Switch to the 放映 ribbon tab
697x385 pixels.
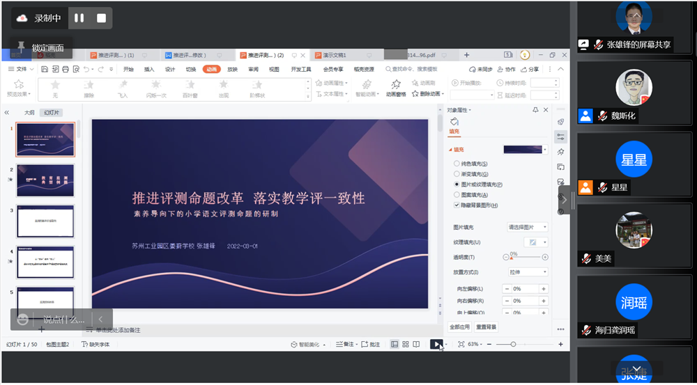point(233,70)
